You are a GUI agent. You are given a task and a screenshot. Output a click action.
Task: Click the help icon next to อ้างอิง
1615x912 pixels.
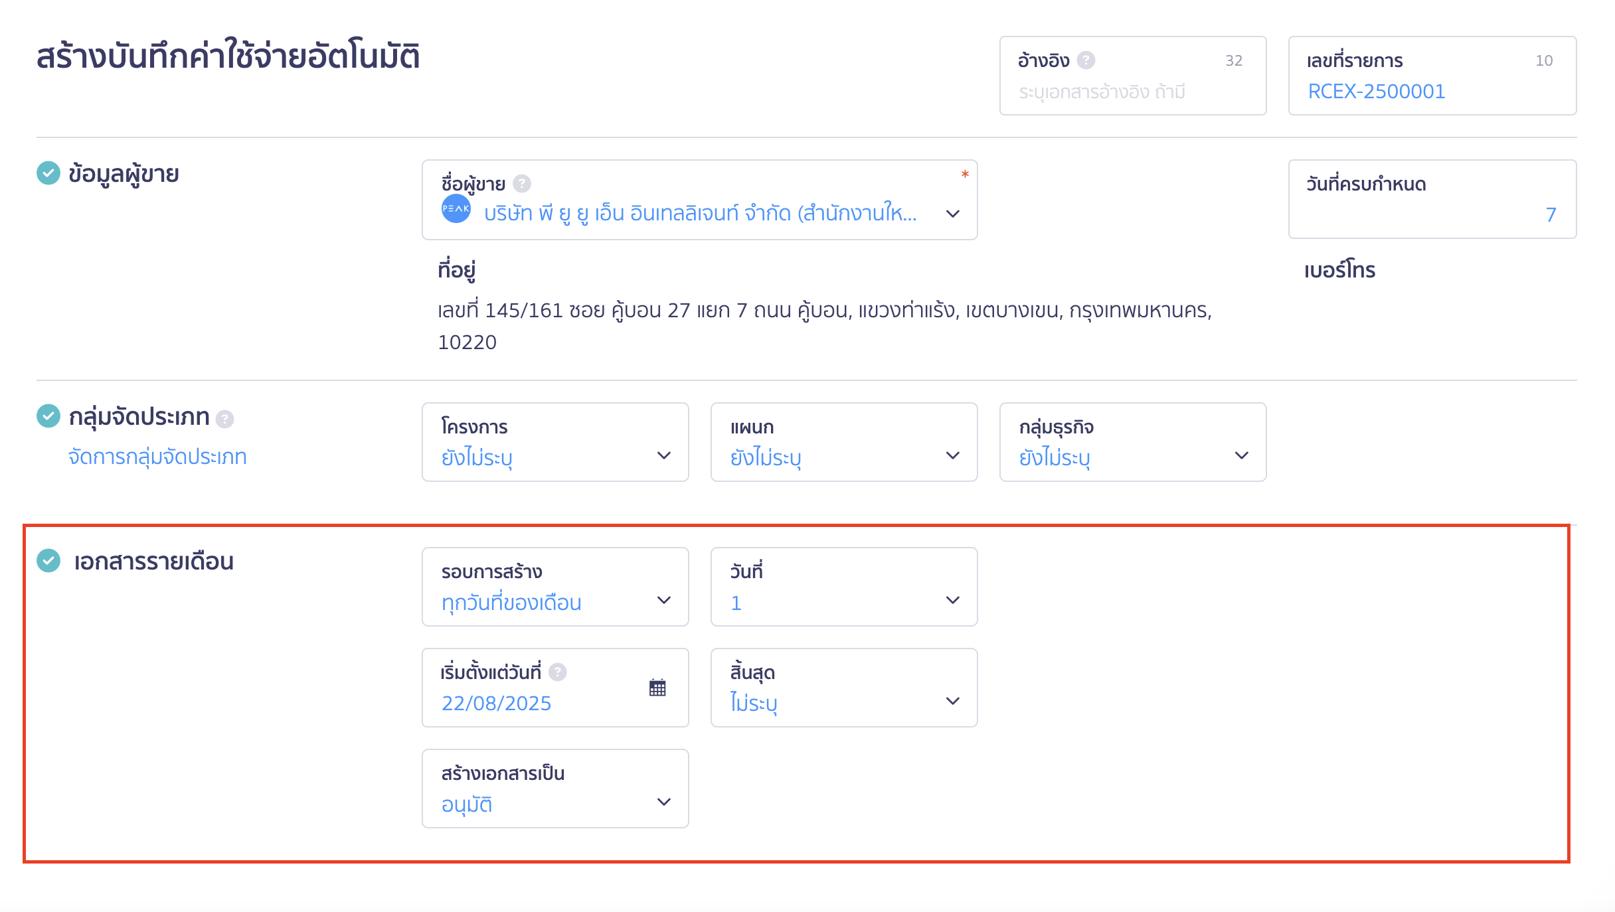(1086, 60)
